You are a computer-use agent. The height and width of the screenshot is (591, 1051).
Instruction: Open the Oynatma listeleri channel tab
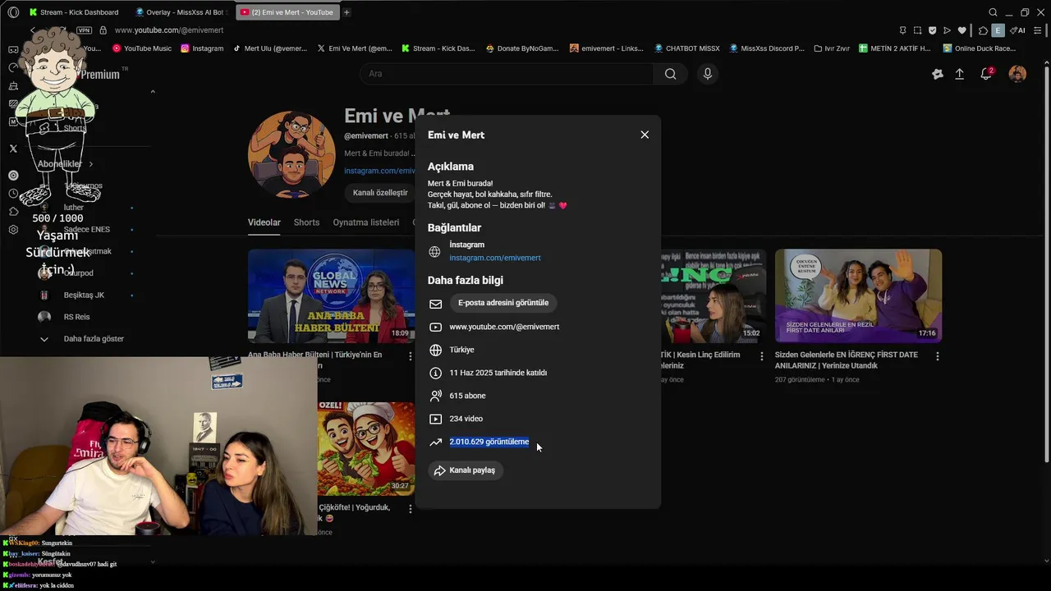(x=366, y=222)
